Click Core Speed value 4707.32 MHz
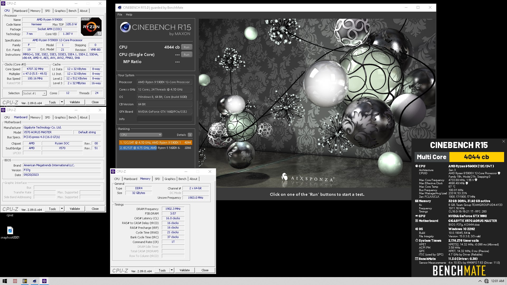 coord(35,69)
